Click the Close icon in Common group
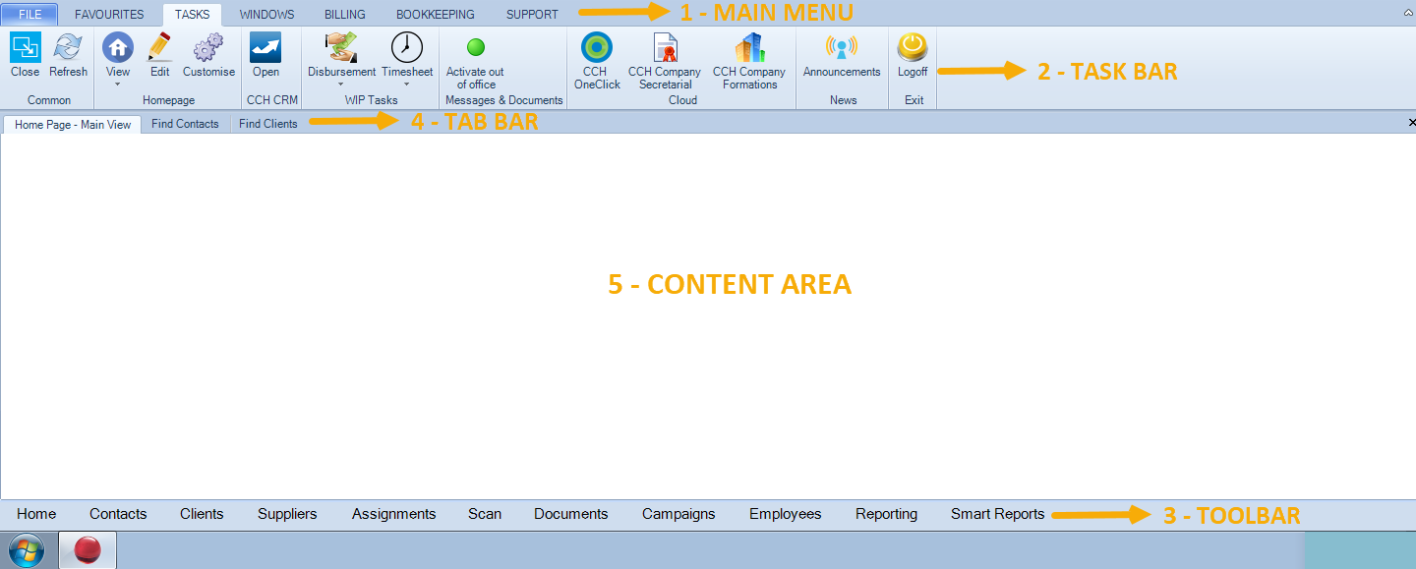 25,47
